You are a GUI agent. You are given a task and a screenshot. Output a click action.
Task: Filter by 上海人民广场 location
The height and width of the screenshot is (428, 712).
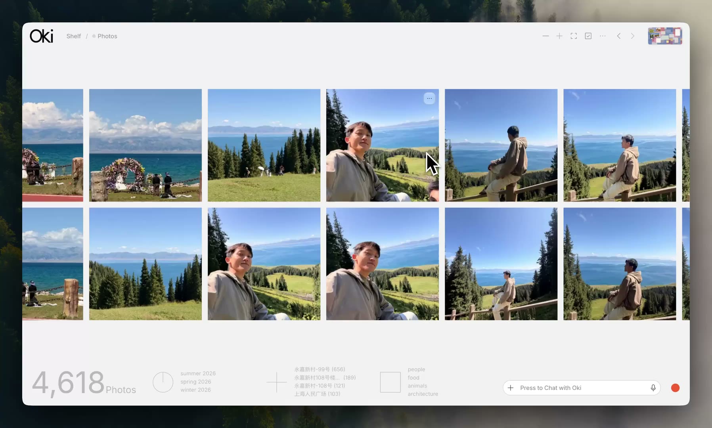317,394
